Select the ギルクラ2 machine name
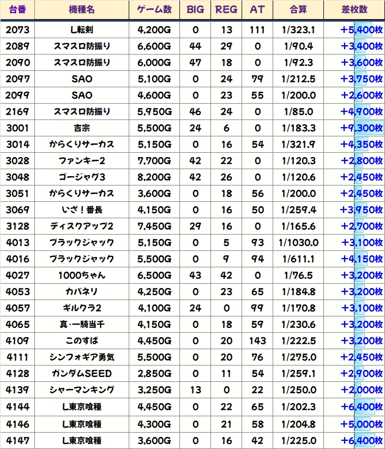Image resolution: width=385 pixels, height=449 pixels. coord(82,308)
